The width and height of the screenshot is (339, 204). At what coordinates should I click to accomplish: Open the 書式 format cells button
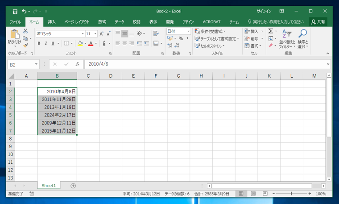pos(253,46)
